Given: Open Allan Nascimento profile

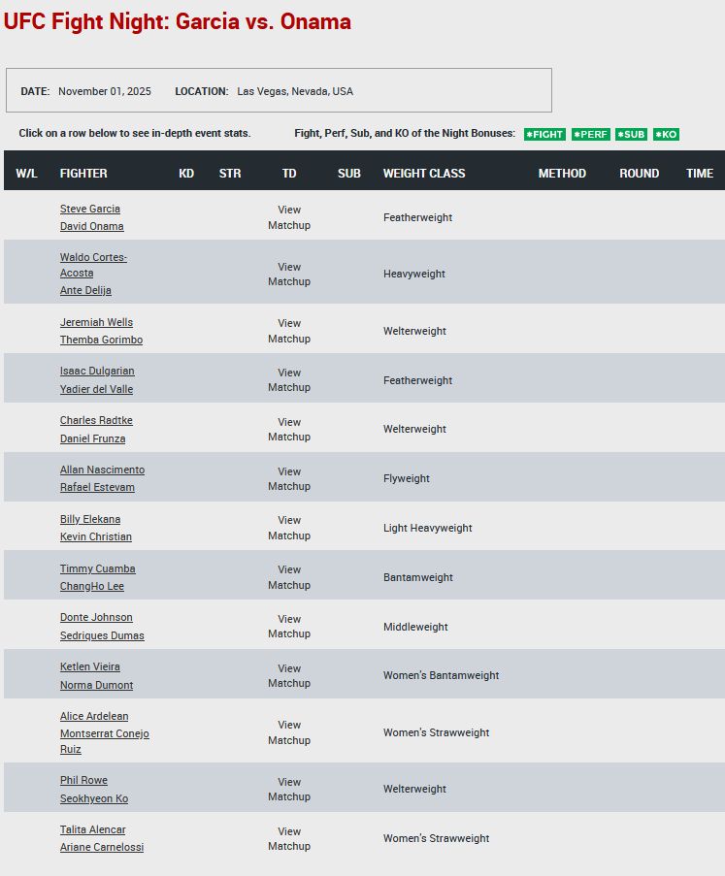Looking at the screenshot, I should 102,470.
